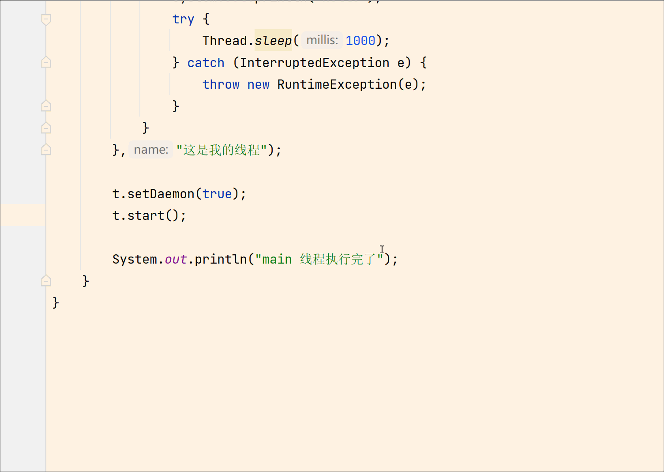Collapse the fold marker beside the name line
Screen dimensions: 664x472
point(45,149)
